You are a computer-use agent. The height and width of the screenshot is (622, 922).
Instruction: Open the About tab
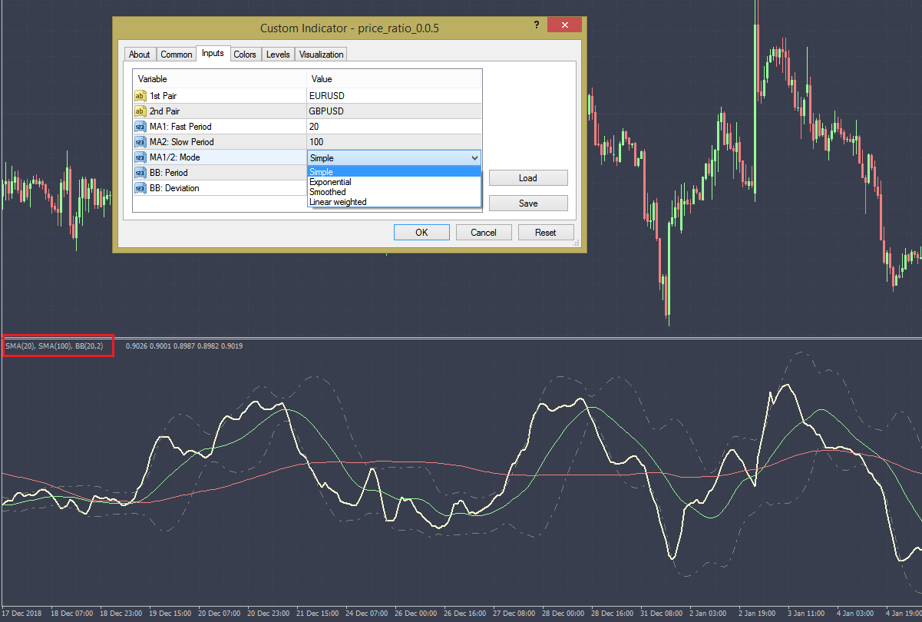[140, 55]
